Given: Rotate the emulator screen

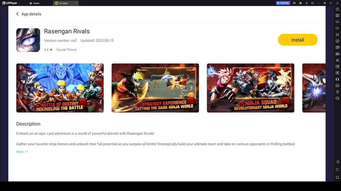Looking at the screenshot, I should [x=337, y=98].
